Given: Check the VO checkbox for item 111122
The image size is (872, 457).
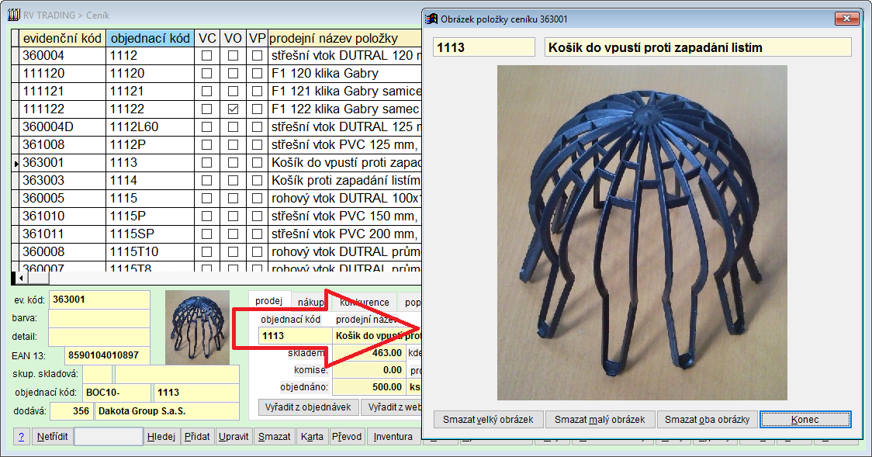Looking at the screenshot, I should tap(233, 109).
